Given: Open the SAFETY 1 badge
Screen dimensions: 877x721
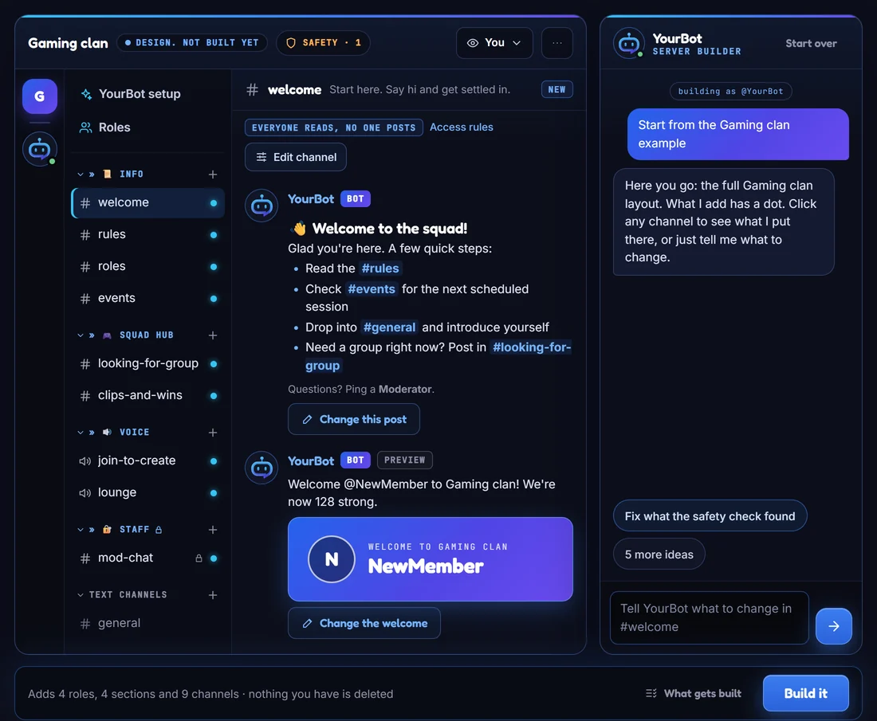Looking at the screenshot, I should pyautogui.click(x=323, y=43).
